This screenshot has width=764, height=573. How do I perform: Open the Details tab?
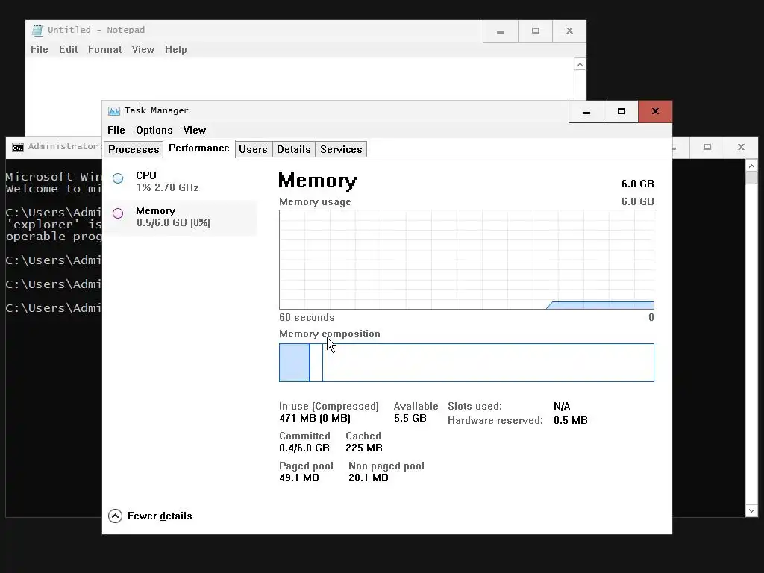tap(293, 149)
